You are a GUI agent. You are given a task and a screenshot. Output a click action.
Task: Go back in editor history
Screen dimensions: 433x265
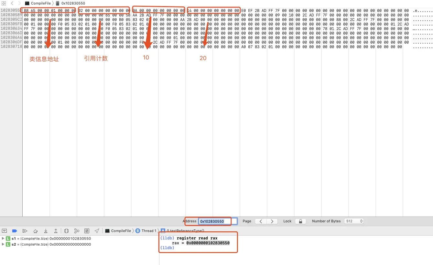tap(12, 3)
